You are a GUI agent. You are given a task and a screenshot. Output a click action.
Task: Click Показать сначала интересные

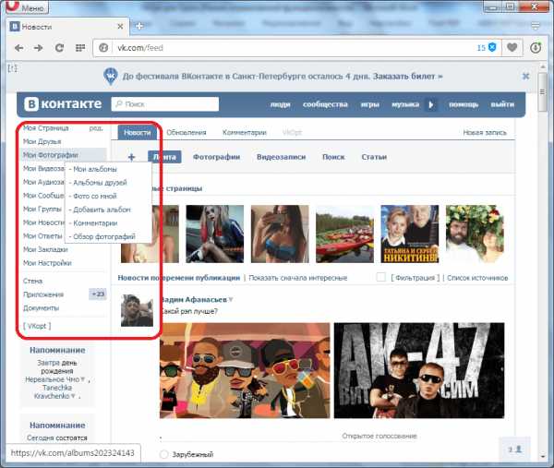298,278
